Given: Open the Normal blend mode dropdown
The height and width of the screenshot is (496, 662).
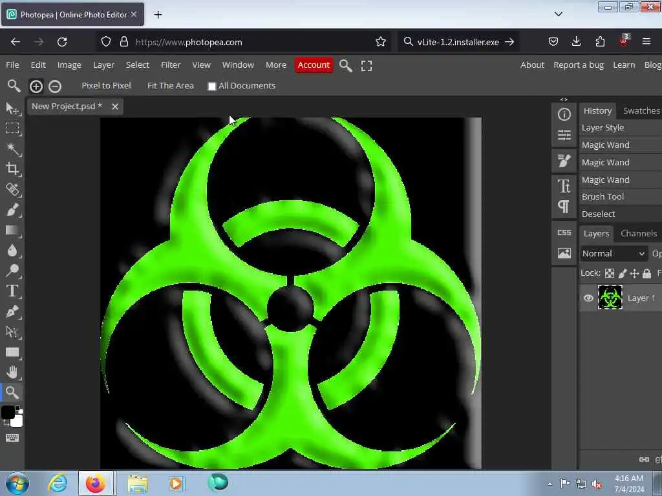Looking at the screenshot, I should coord(613,253).
